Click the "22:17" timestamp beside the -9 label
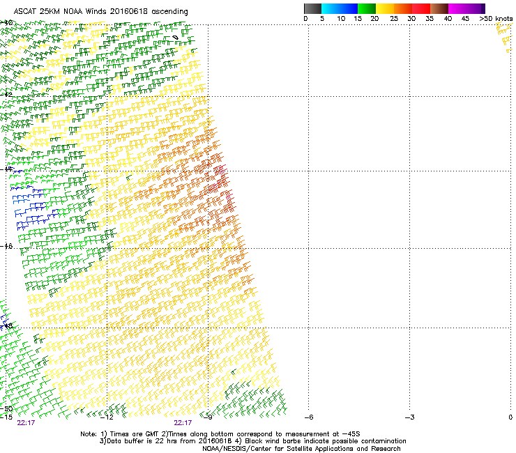The width and height of the screenshot is (516, 453). pos(183,423)
